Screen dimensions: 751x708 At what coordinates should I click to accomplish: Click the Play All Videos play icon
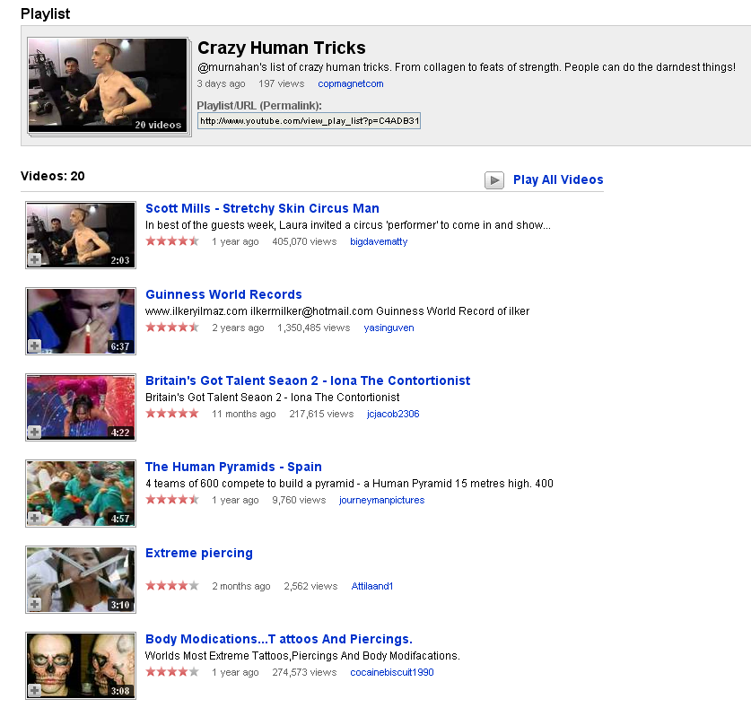[x=493, y=180]
